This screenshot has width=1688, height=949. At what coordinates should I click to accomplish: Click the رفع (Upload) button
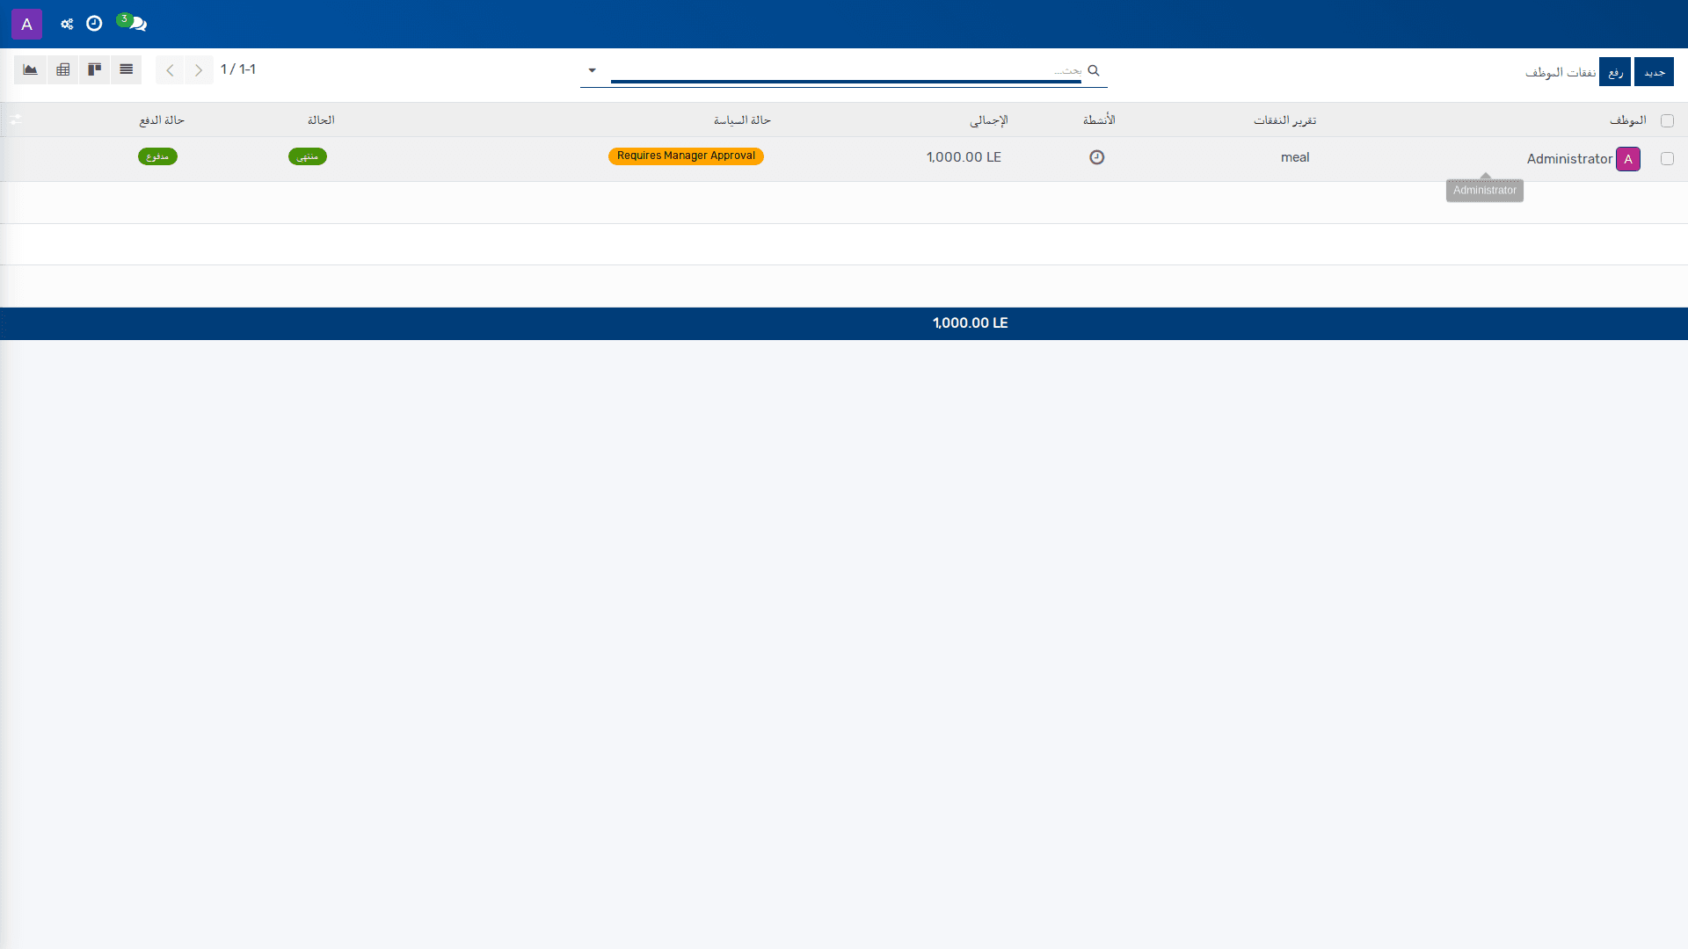(1615, 72)
